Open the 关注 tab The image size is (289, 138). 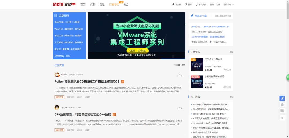click(x=102, y=5)
